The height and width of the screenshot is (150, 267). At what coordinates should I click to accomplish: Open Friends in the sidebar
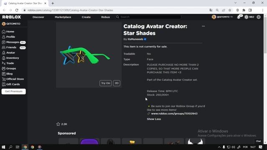point(11,47)
